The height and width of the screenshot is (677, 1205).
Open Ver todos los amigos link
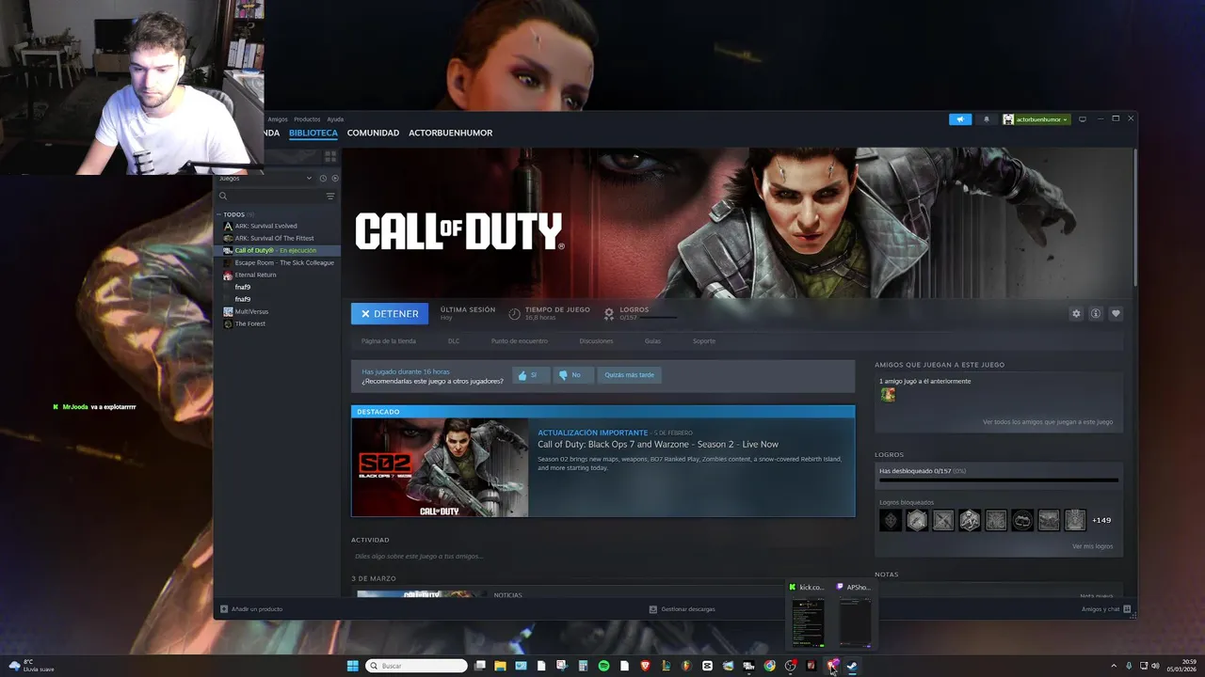[x=1048, y=422]
